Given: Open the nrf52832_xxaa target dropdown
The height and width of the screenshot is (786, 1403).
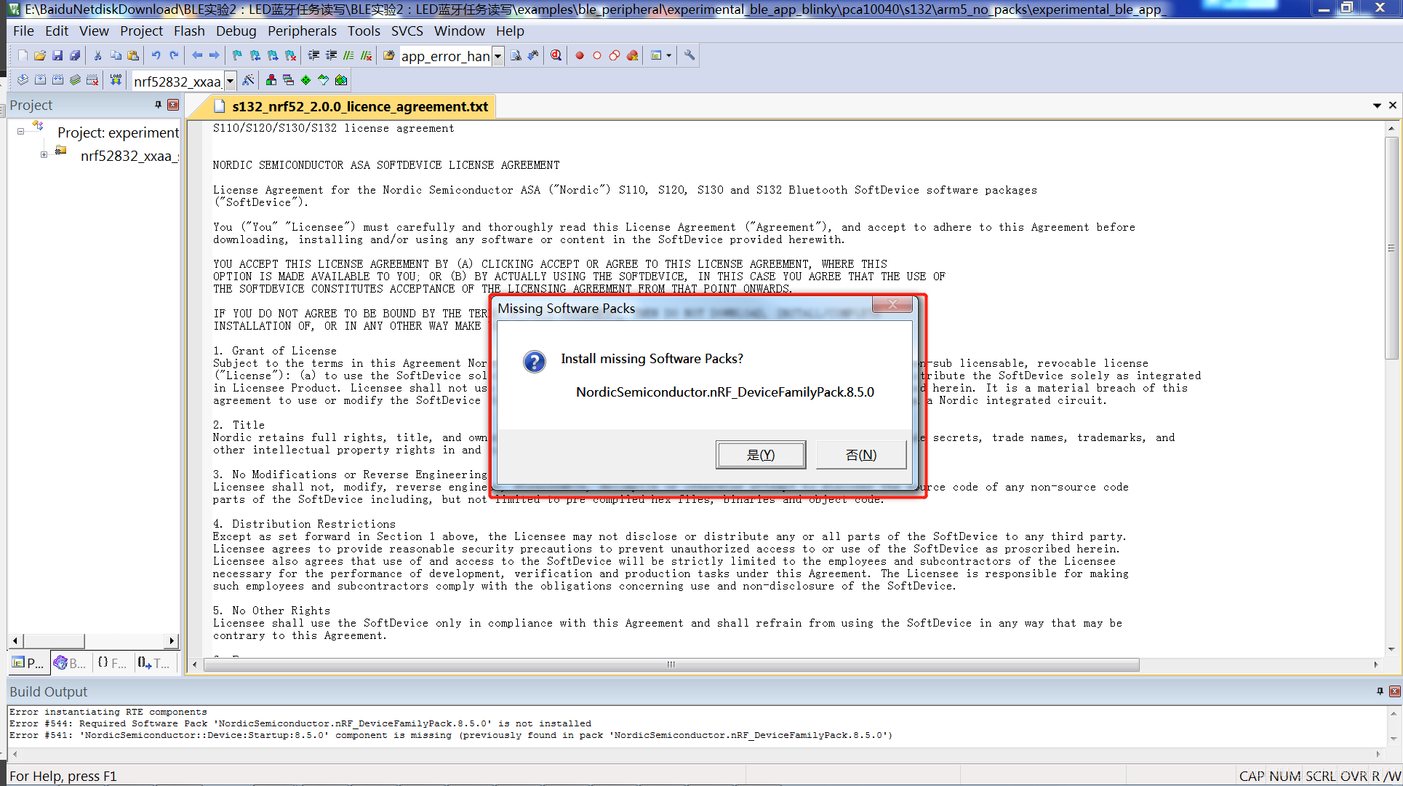Looking at the screenshot, I should pyautogui.click(x=231, y=81).
